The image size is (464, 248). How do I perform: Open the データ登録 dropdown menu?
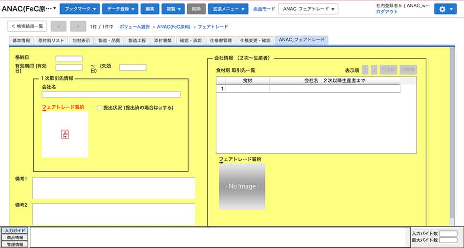[120, 9]
